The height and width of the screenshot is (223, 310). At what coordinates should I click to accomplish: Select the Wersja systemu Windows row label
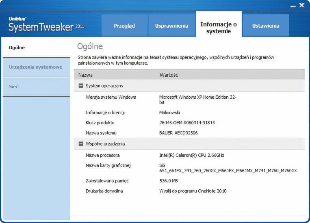111,97
